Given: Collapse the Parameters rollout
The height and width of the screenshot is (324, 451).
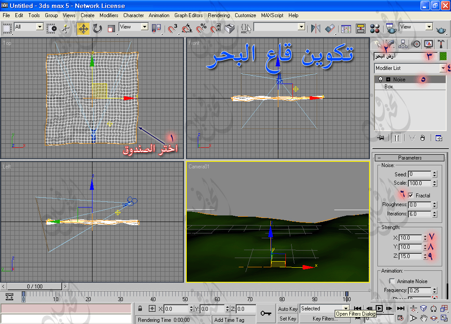Looking at the screenshot, I should (x=410, y=158).
